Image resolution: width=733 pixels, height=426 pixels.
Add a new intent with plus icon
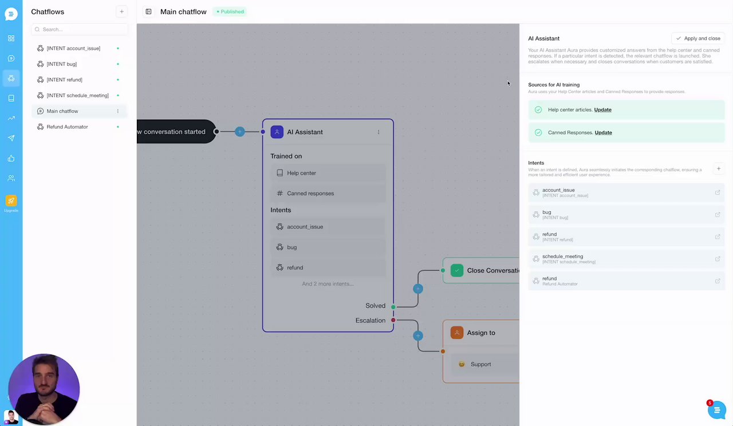(719, 168)
